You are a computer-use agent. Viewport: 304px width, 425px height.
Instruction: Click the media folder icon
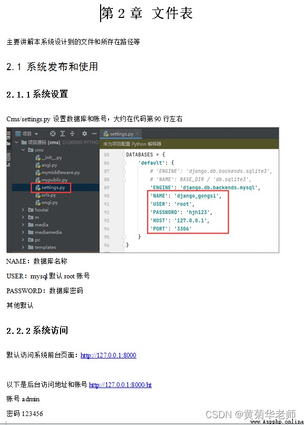31,225
